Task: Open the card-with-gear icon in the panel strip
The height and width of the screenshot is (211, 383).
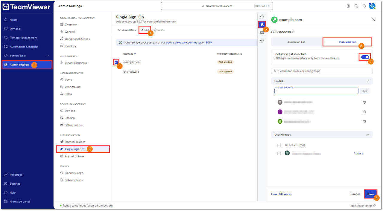Action: [262, 33]
